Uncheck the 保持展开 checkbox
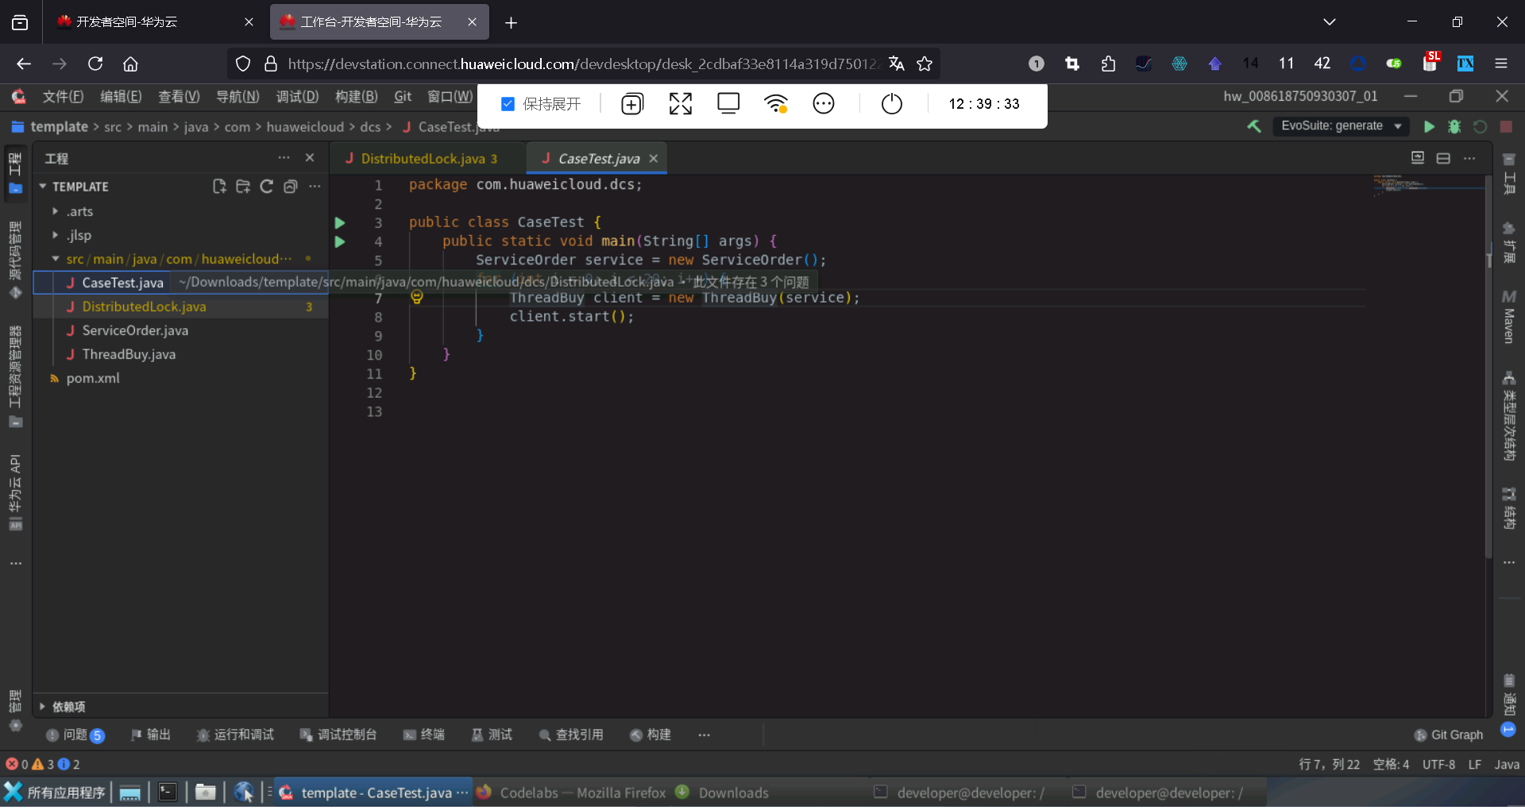The image size is (1525, 810). click(x=508, y=104)
